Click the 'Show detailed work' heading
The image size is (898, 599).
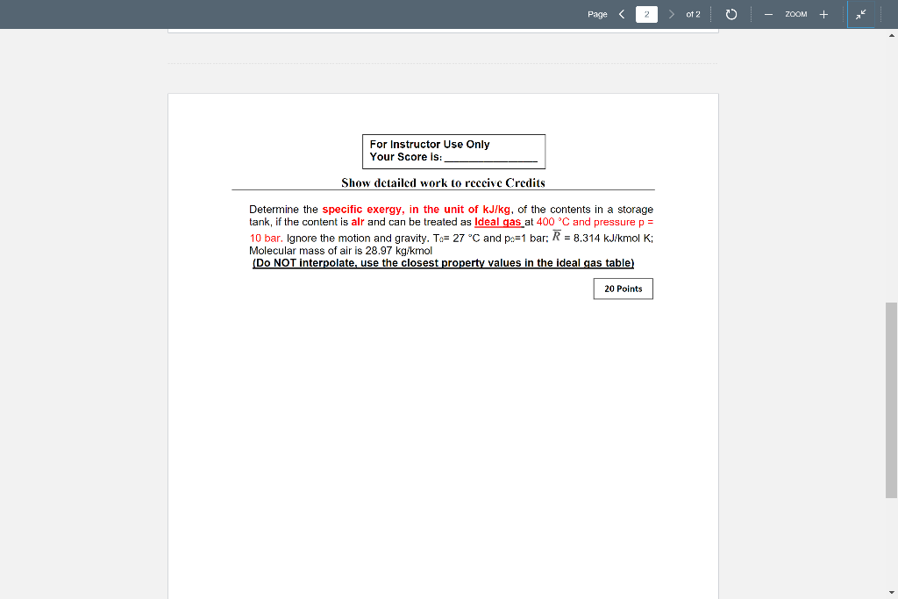(442, 182)
